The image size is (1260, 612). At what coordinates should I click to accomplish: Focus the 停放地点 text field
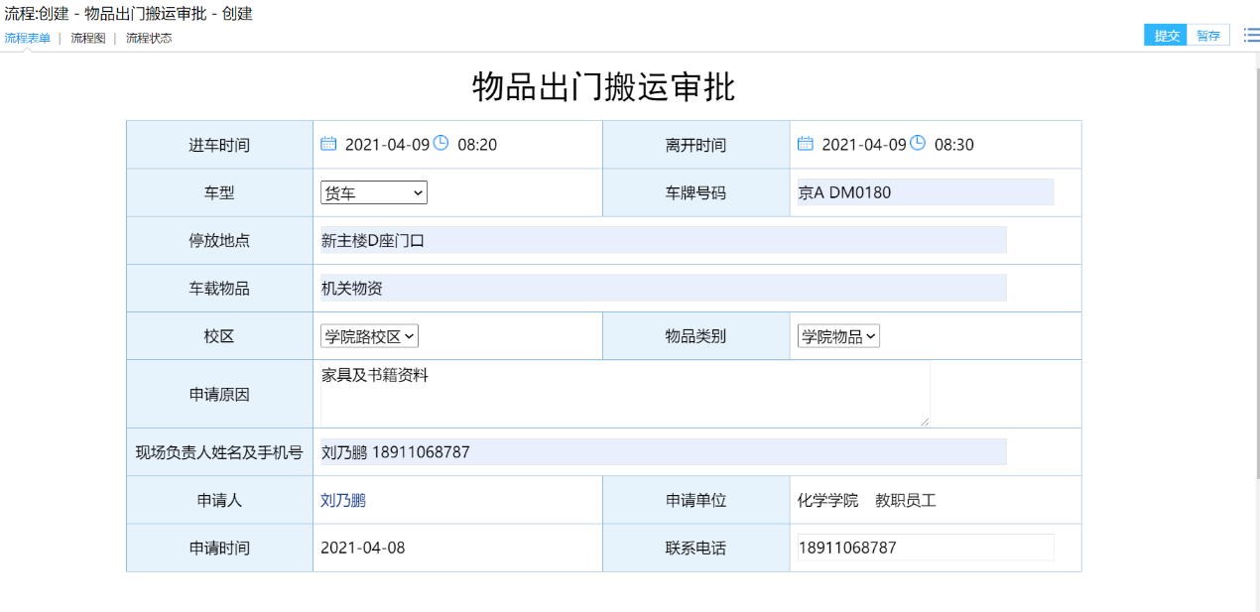[663, 240]
